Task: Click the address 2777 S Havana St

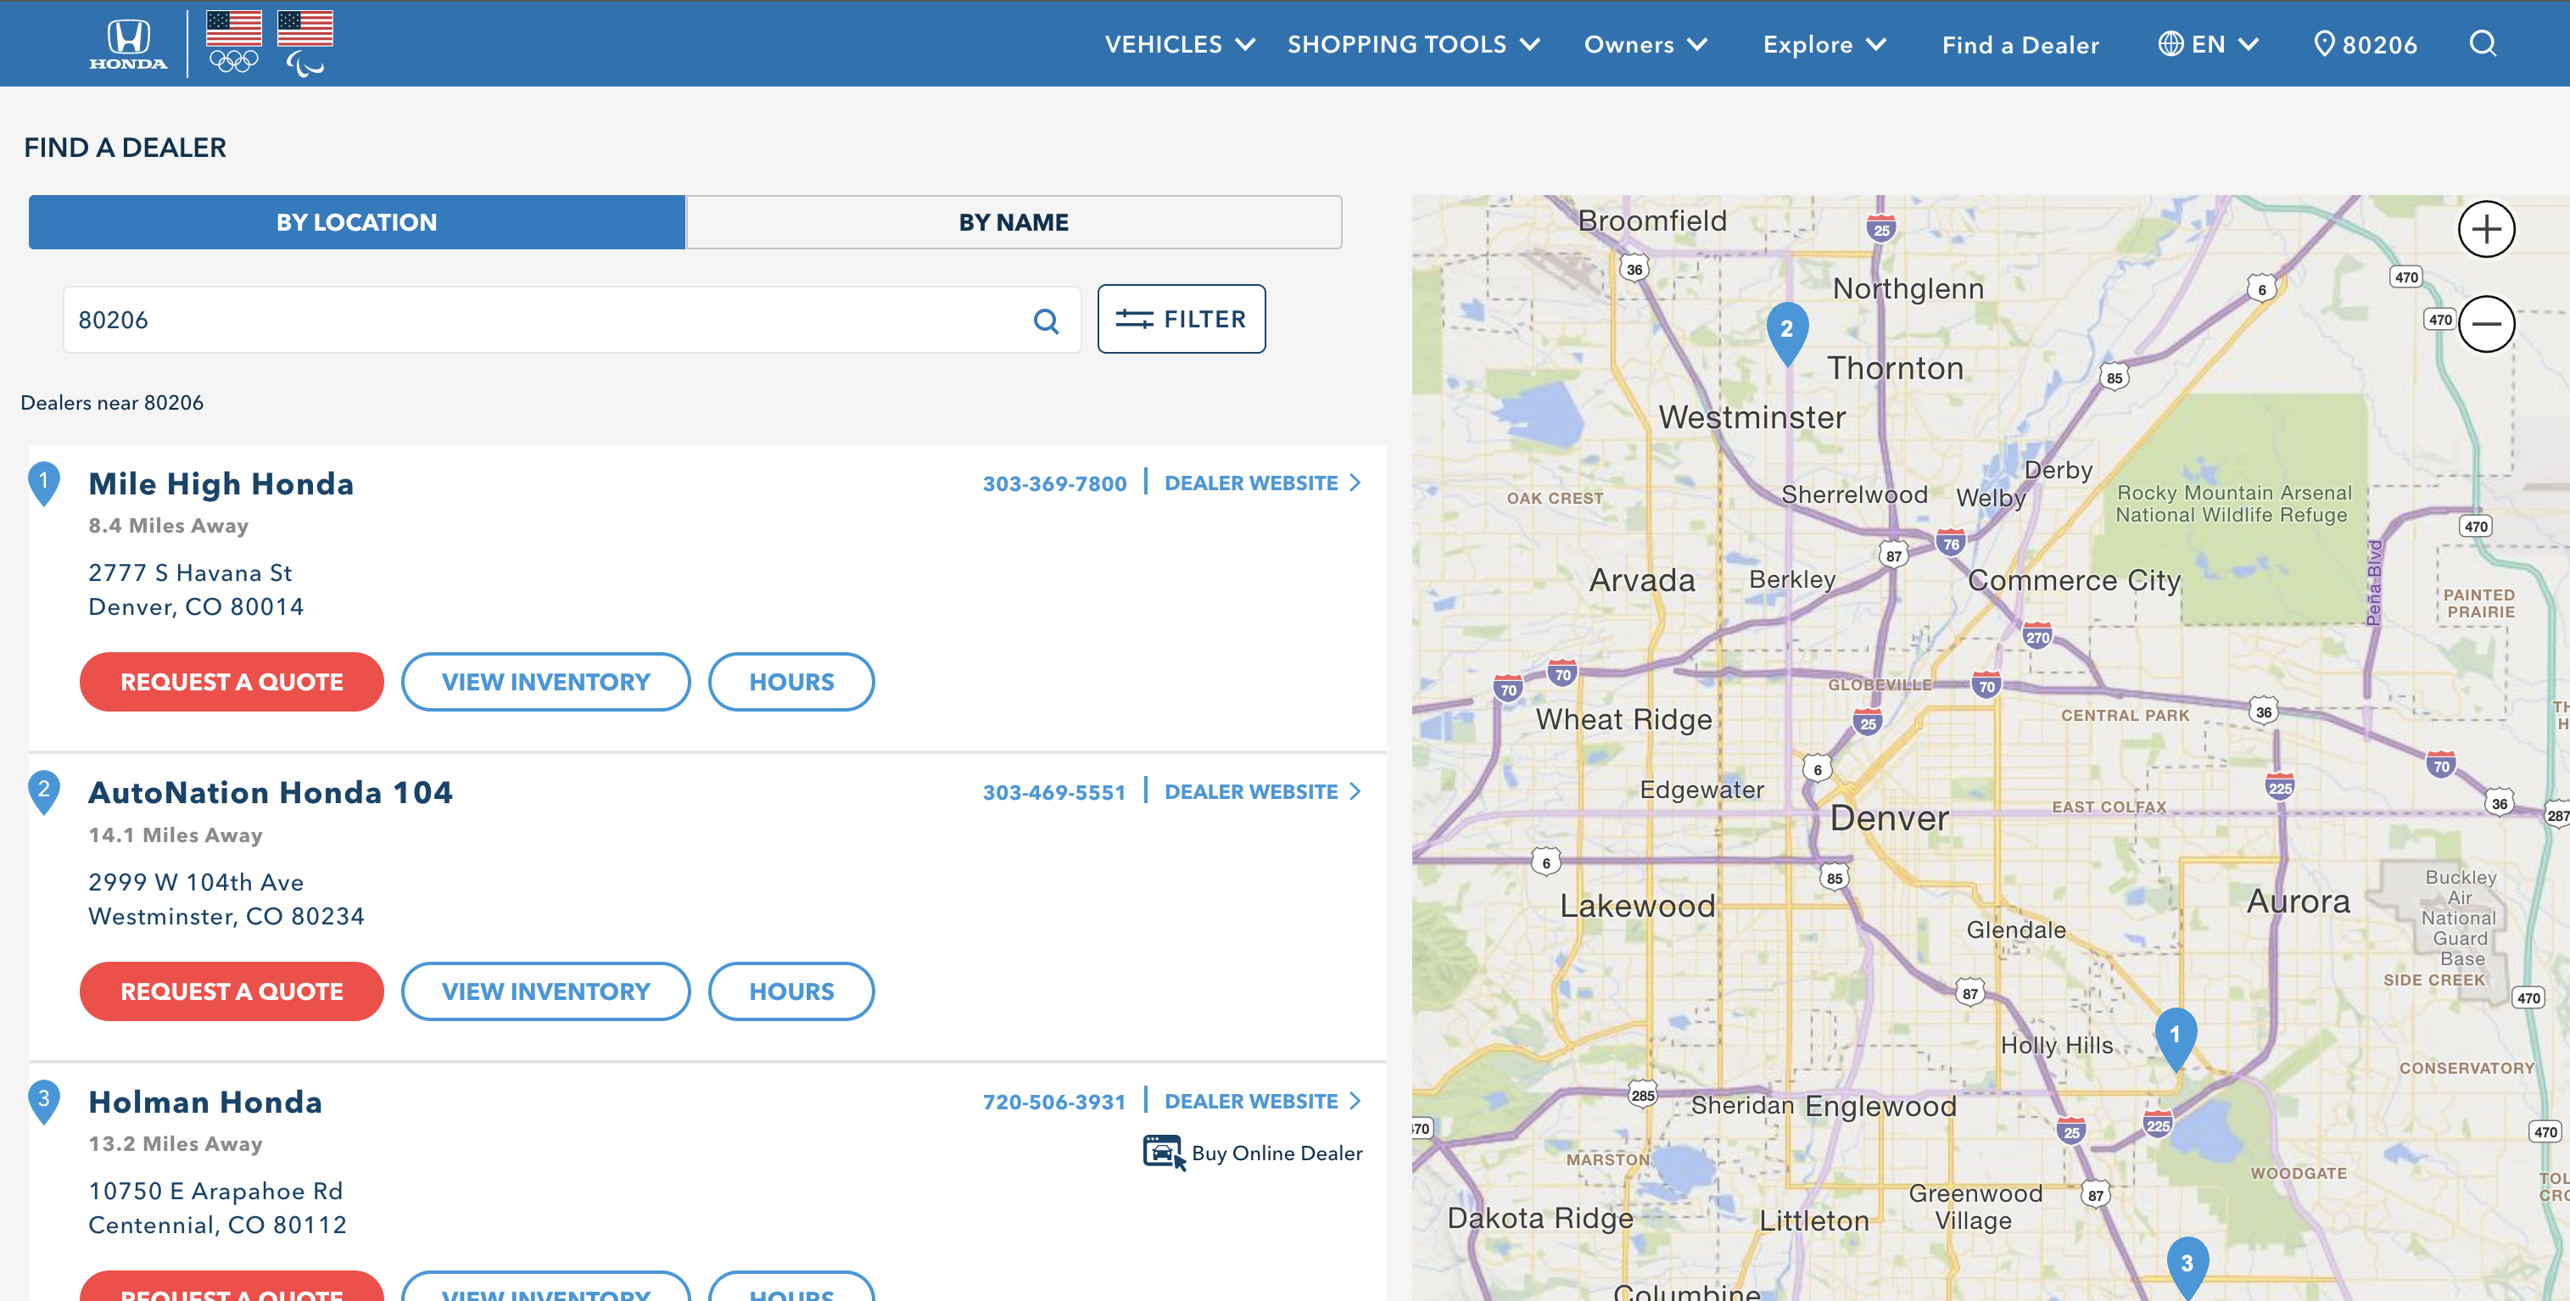Action: [189, 572]
